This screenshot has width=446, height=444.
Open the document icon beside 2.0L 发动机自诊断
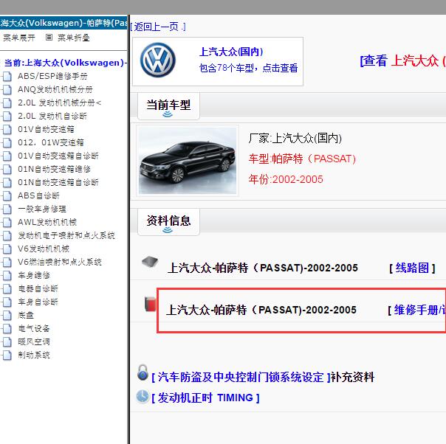click(x=7, y=117)
